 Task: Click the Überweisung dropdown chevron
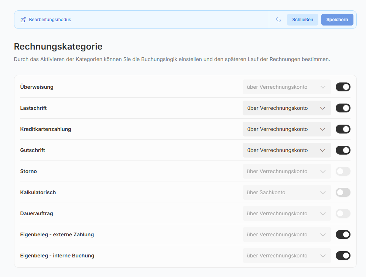pos(323,87)
